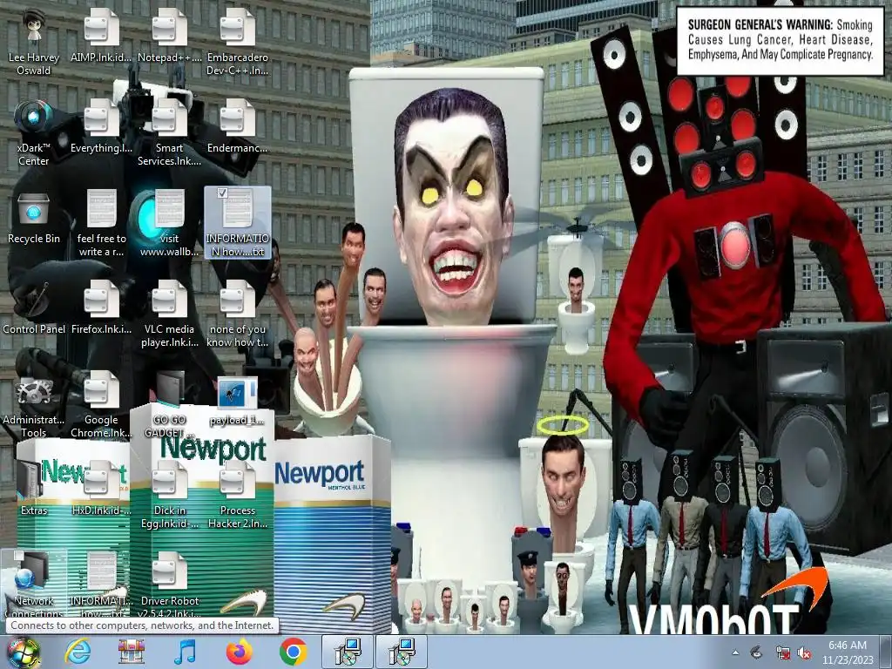This screenshot has height=669, width=892.
Task: Open the clock showing 6:46 AM
Action: pyautogui.click(x=847, y=652)
